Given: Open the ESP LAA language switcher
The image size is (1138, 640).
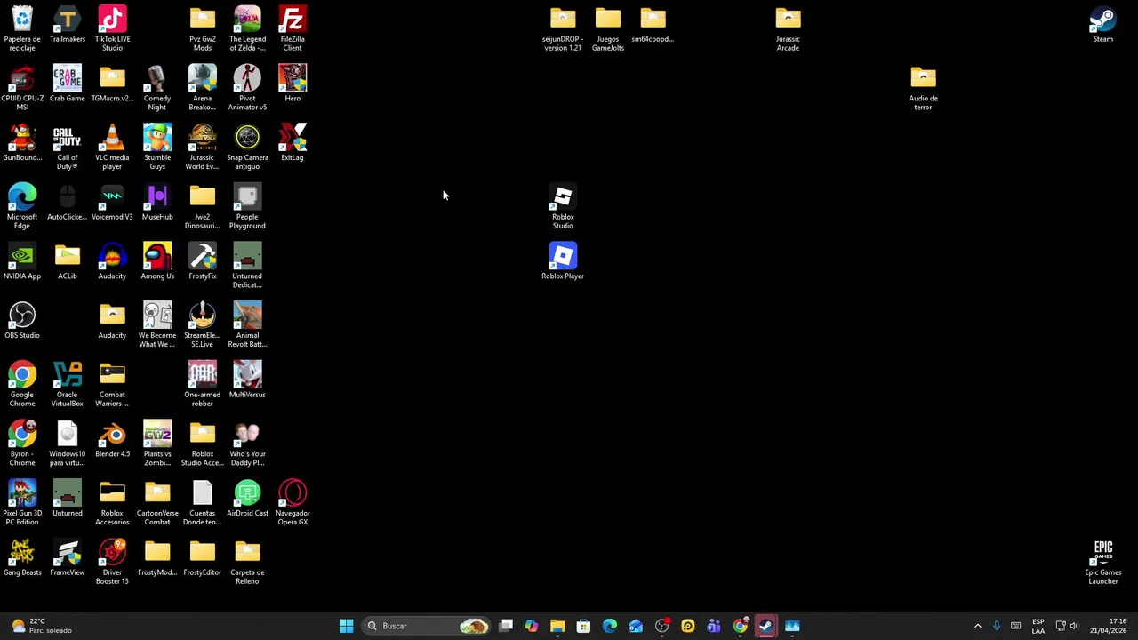Looking at the screenshot, I should tap(1038, 626).
